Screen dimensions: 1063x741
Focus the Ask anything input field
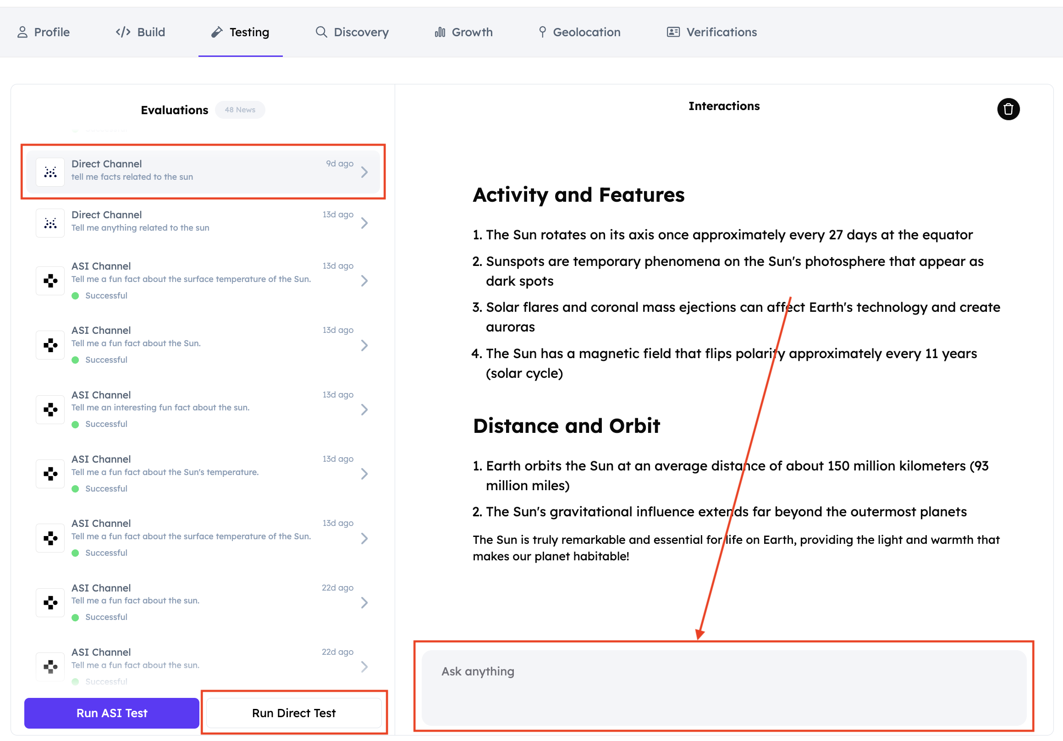click(724, 688)
